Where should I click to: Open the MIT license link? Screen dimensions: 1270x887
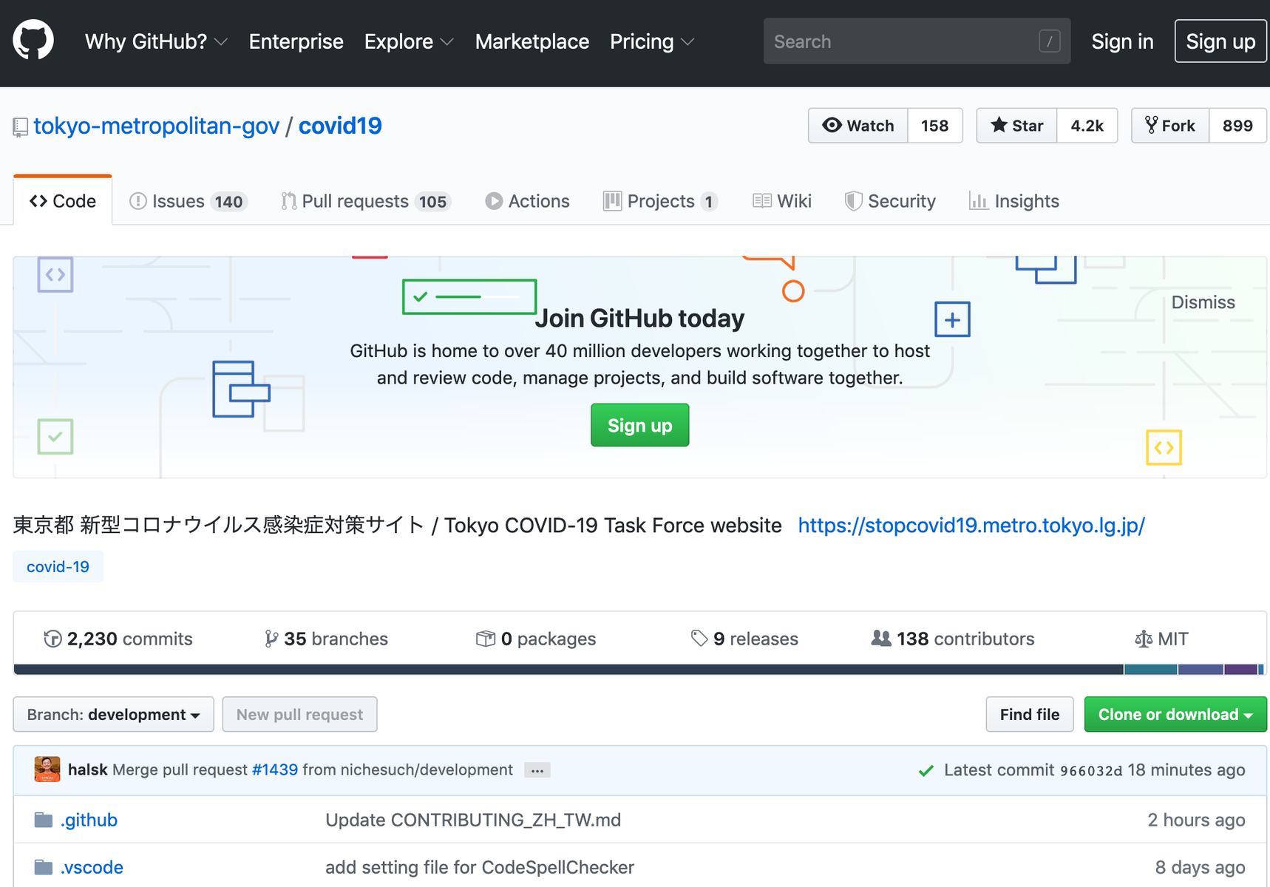(x=1161, y=639)
